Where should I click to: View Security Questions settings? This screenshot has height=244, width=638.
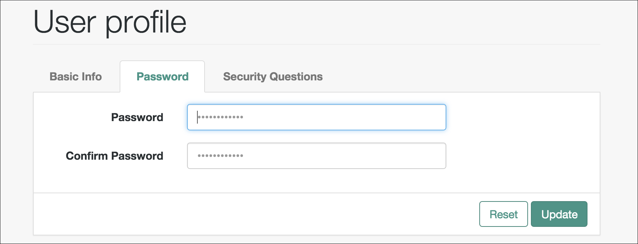click(273, 76)
